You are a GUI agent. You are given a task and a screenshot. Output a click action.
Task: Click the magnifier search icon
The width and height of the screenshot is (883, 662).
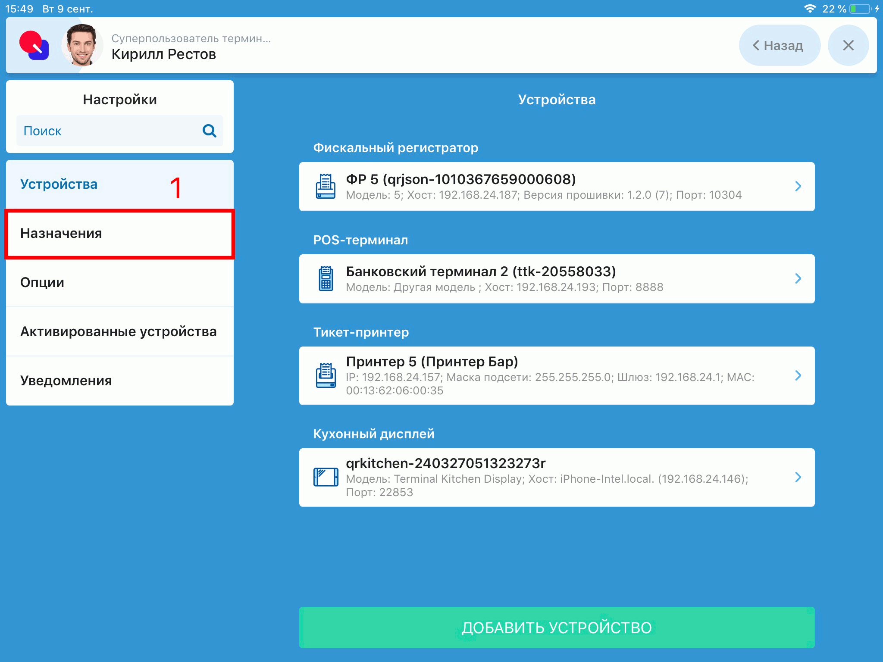coord(209,131)
